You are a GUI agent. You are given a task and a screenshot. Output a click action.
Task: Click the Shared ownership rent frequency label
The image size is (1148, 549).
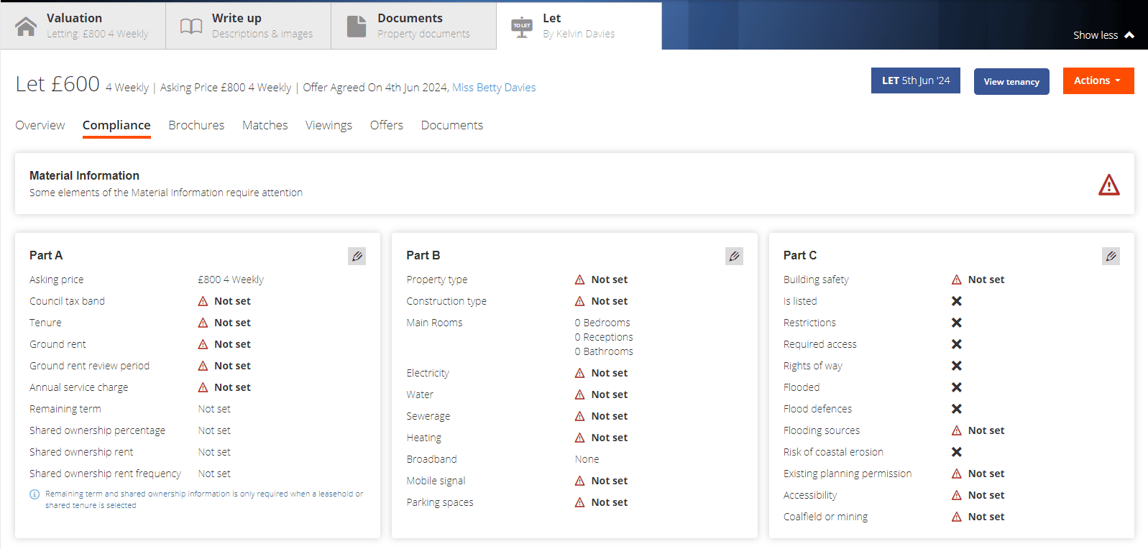point(105,474)
